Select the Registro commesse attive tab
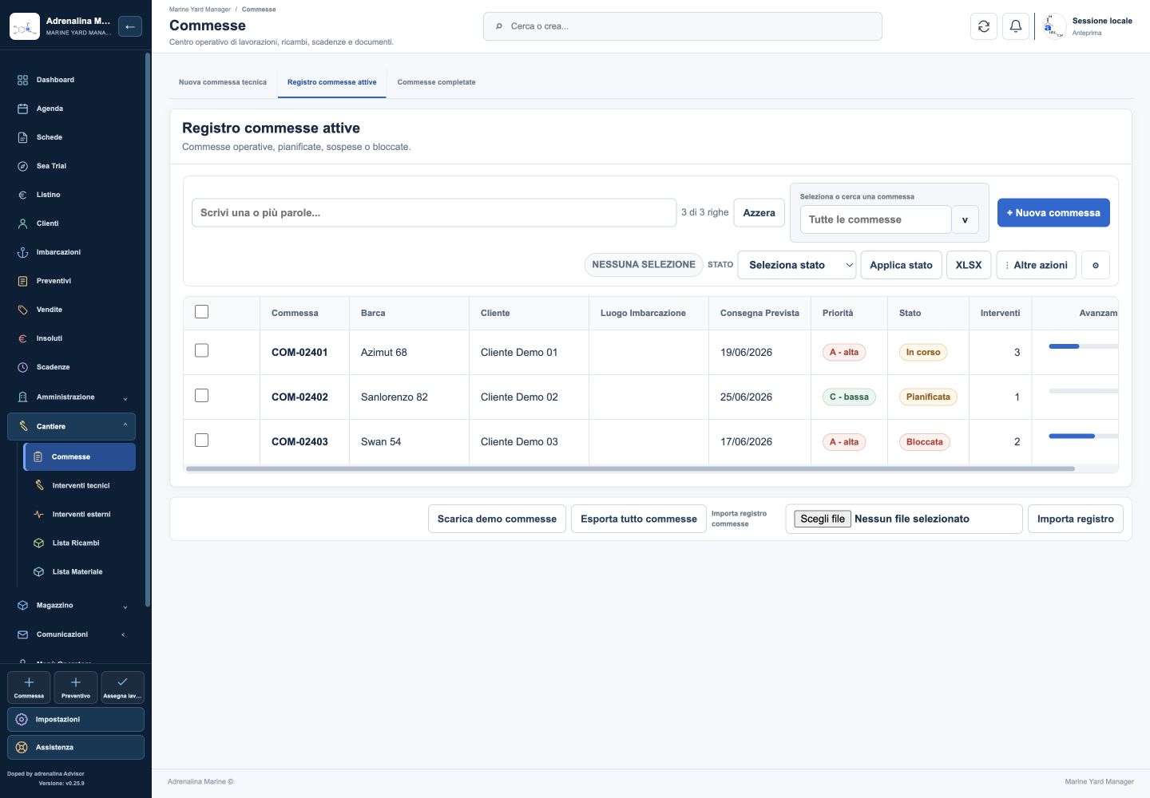The image size is (1150, 798). pyautogui.click(x=332, y=82)
